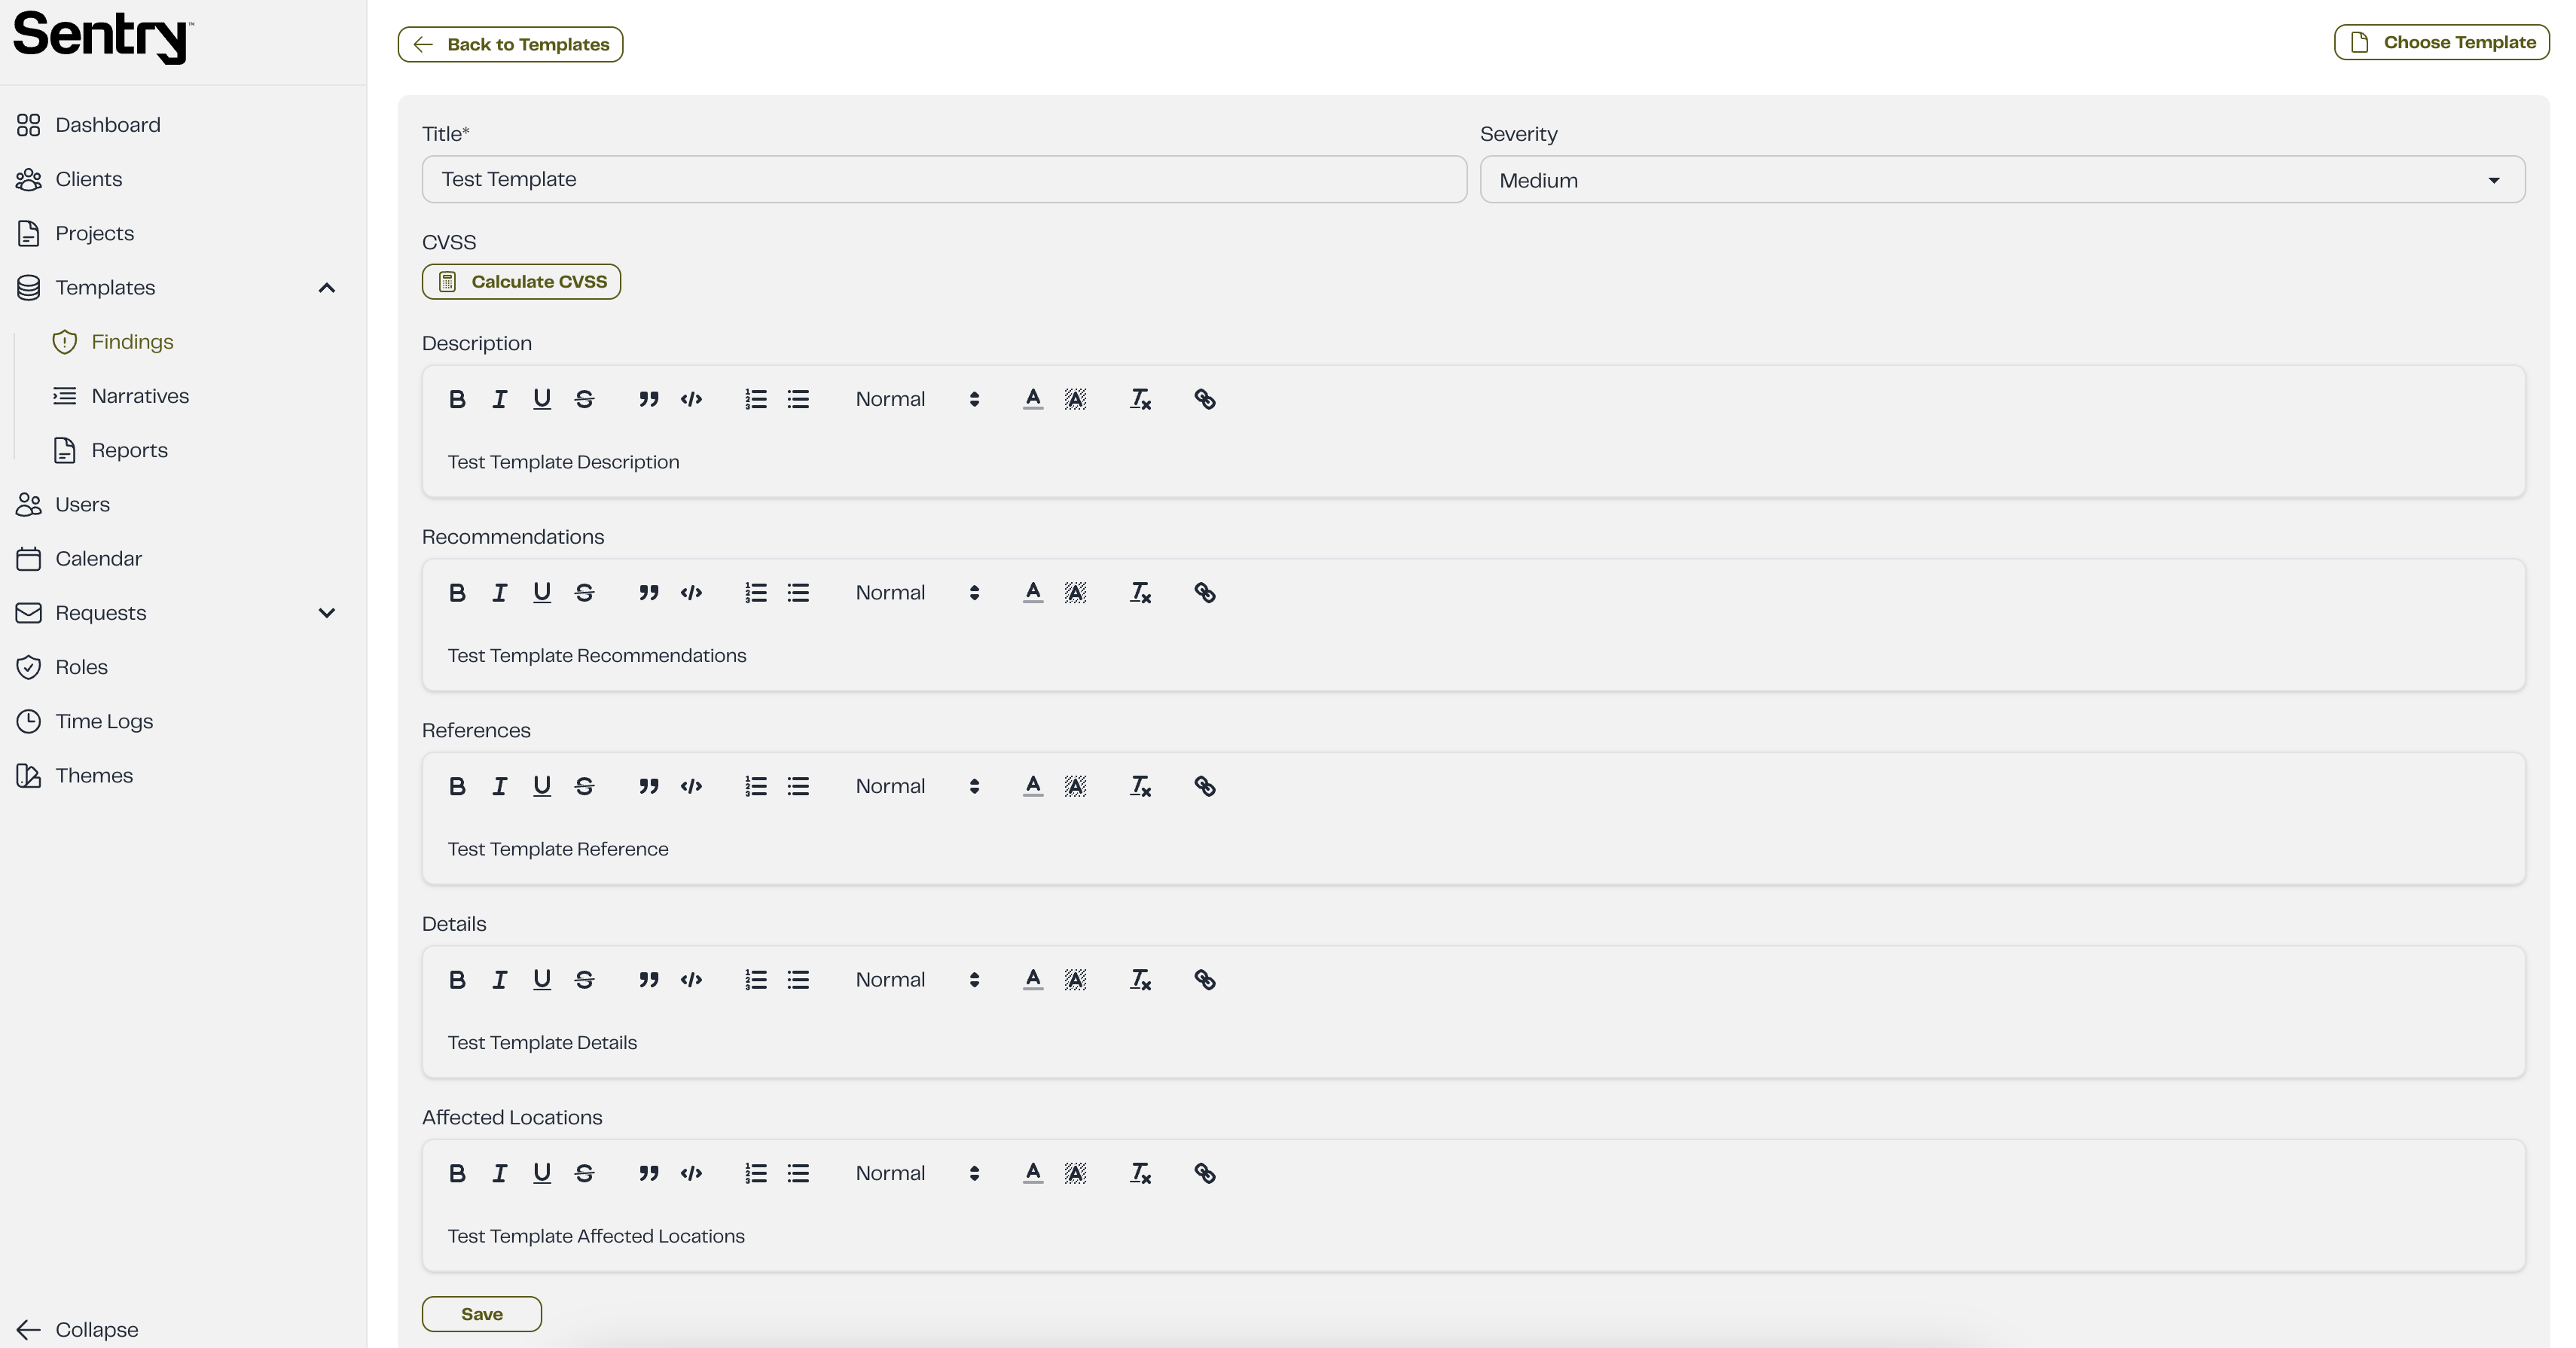Select Narratives under Templates
Image resolution: width=2576 pixels, height=1348 pixels.
[140, 396]
